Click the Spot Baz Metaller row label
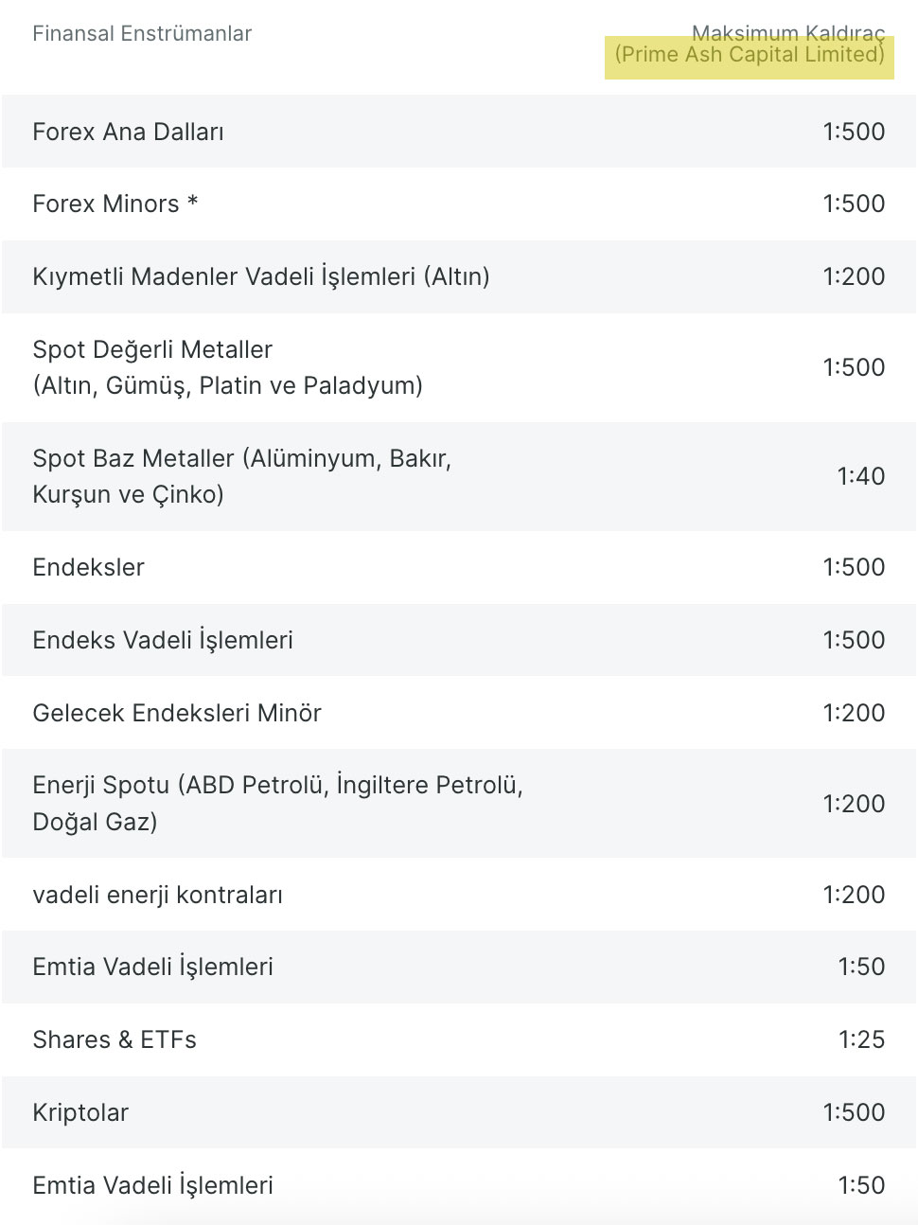Viewport: 918px width, 1225px height. (x=242, y=476)
